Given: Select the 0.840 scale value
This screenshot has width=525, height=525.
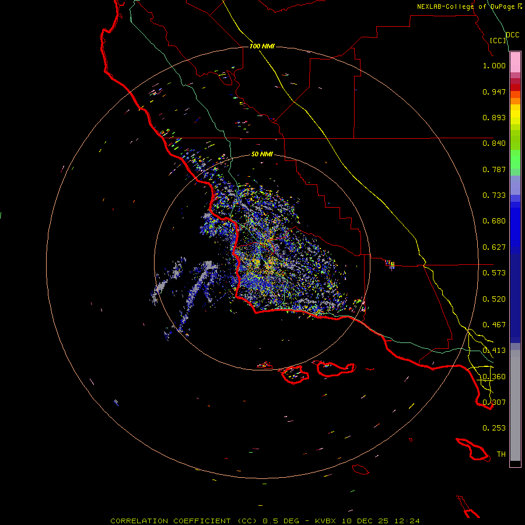Looking at the screenshot, I should pos(494,143).
